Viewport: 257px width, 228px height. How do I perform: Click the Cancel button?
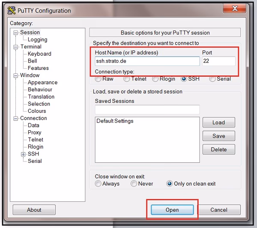pyautogui.click(x=219, y=210)
